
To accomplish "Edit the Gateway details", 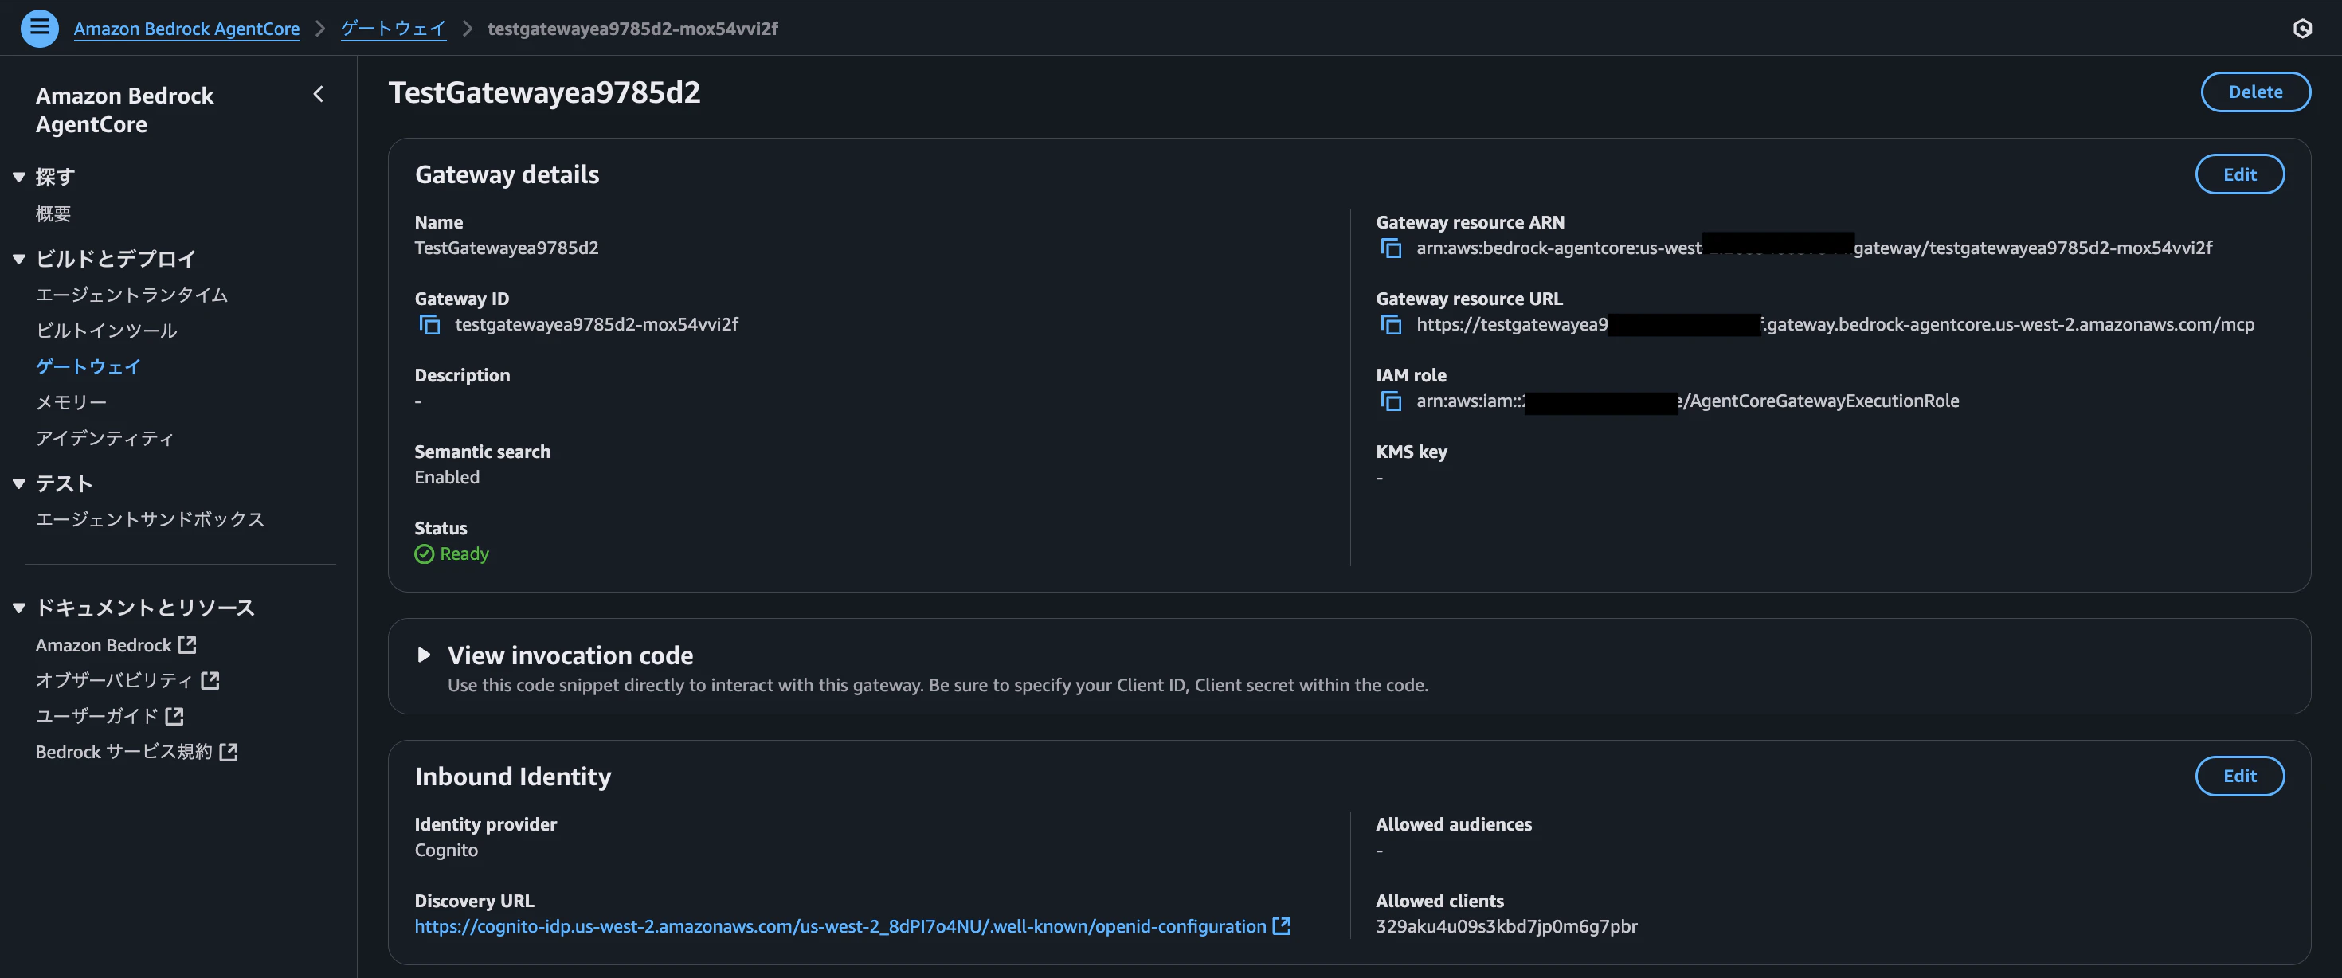I will coord(2239,174).
